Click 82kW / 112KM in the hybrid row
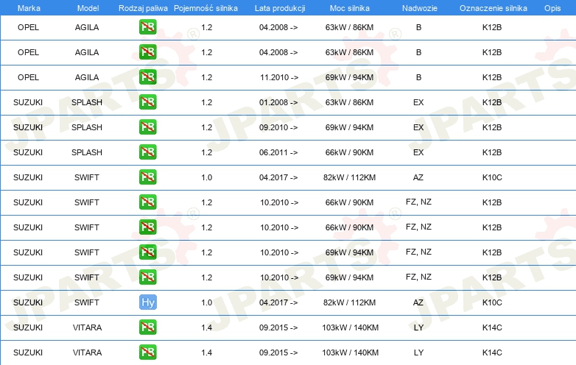The height and width of the screenshot is (365, 576). [349, 302]
